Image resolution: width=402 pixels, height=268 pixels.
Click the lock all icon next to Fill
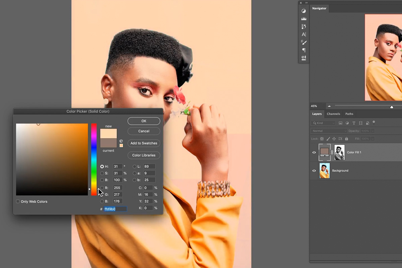347,138
